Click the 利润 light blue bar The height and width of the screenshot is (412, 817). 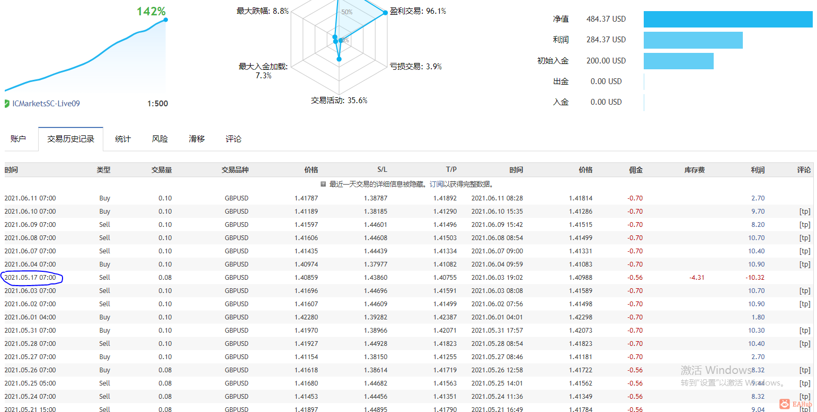(x=693, y=40)
